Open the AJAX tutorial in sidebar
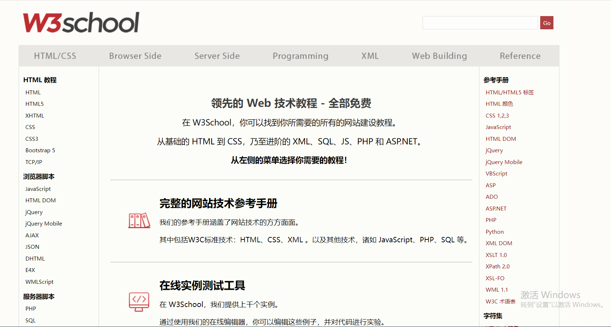This screenshot has height=327, width=611. pyautogui.click(x=32, y=236)
